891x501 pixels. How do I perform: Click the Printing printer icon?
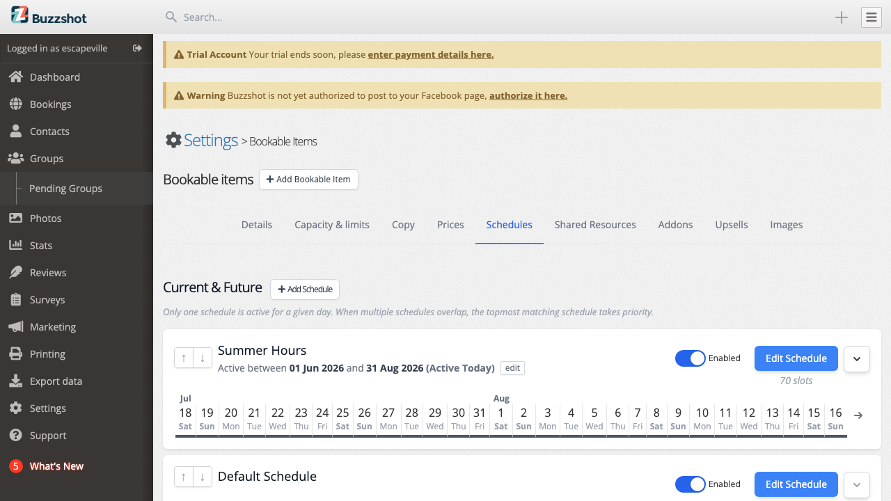(x=15, y=353)
